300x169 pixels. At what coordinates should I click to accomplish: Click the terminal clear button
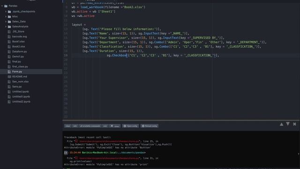pos(67,126)
